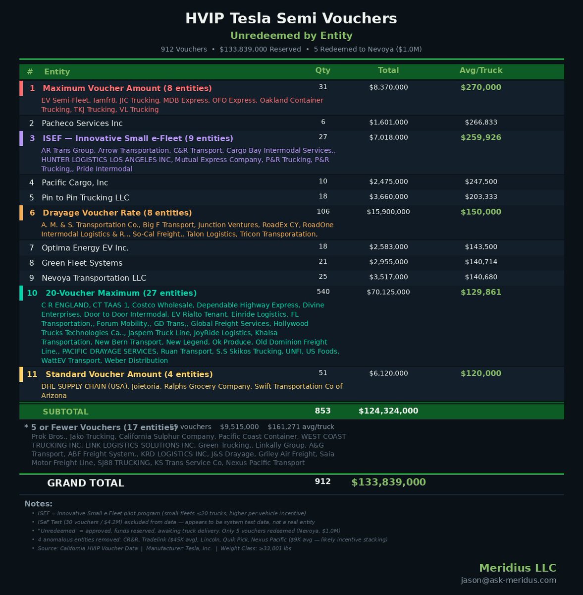
Task: Click 'Drayage Voucher Rate (8 entities)' title
Action: (x=117, y=213)
